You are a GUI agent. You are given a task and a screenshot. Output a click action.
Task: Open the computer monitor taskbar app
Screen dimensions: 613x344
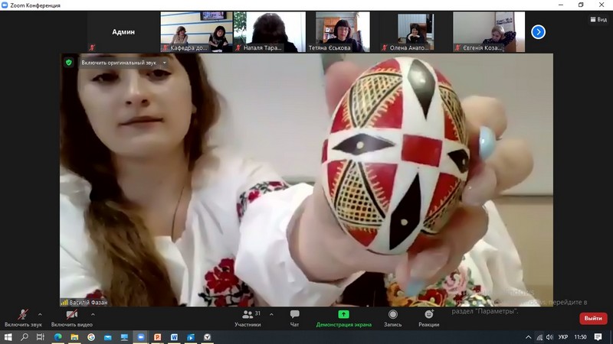pos(124,337)
